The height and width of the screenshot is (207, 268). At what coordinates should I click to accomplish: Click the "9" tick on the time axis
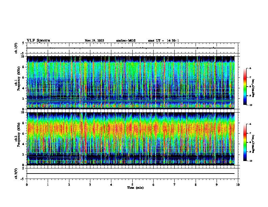coord(217,185)
